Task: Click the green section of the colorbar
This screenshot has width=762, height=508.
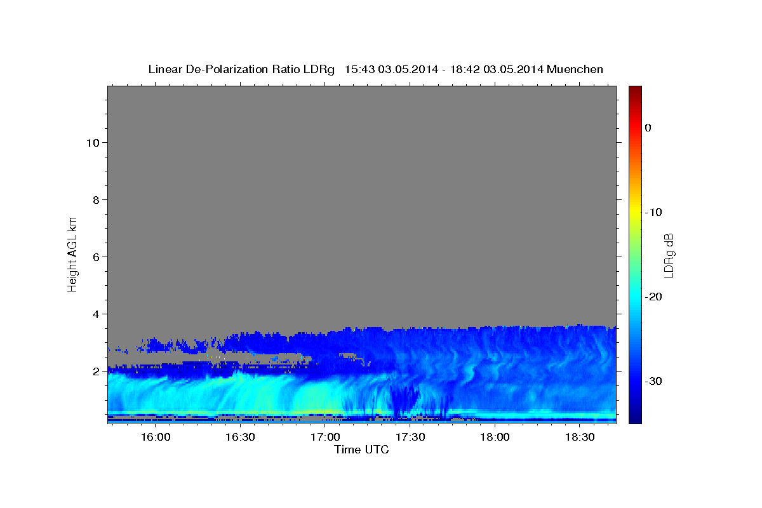Action: click(x=635, y=254)
